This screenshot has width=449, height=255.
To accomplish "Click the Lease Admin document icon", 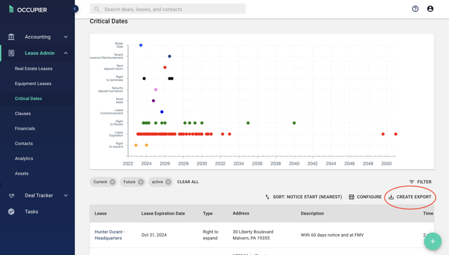I will click(x=11, y=53).
